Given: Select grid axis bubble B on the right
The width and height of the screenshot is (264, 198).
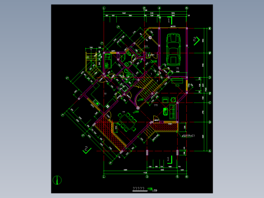Looking at the screenshot, I should [x=210, y=122].
